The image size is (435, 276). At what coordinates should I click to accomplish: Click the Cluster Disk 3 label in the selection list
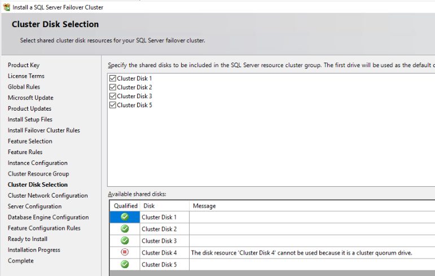coord(134,96)
